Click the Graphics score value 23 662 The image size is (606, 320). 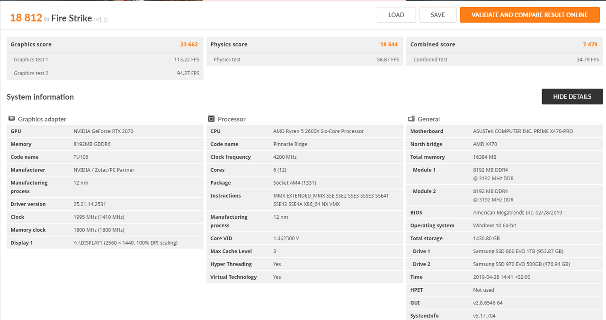click(189, 44)
